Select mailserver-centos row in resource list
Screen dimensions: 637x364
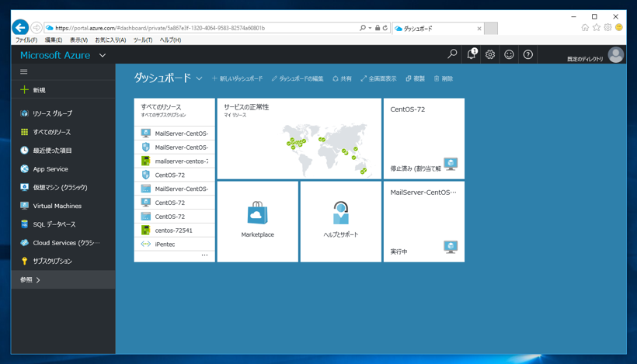tap(174, 161)
